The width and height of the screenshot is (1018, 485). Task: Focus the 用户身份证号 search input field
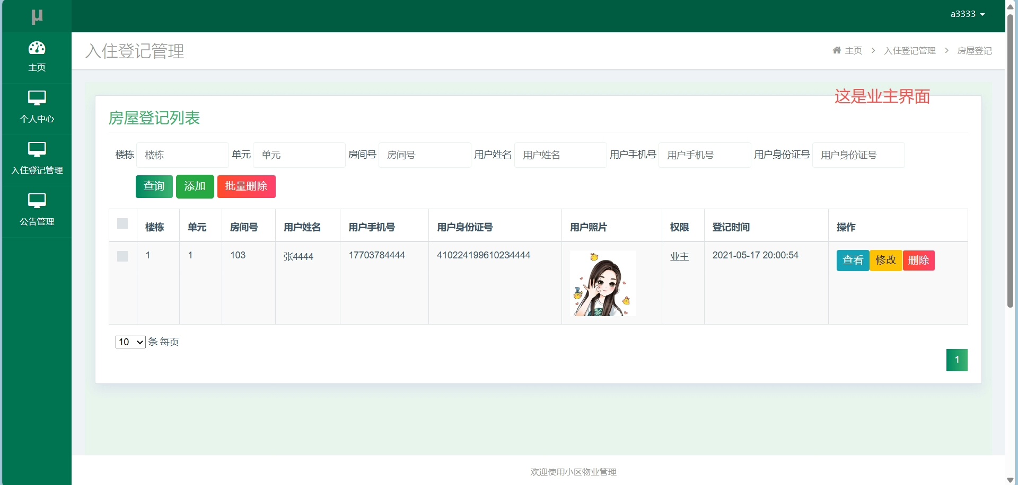point(858,155)
